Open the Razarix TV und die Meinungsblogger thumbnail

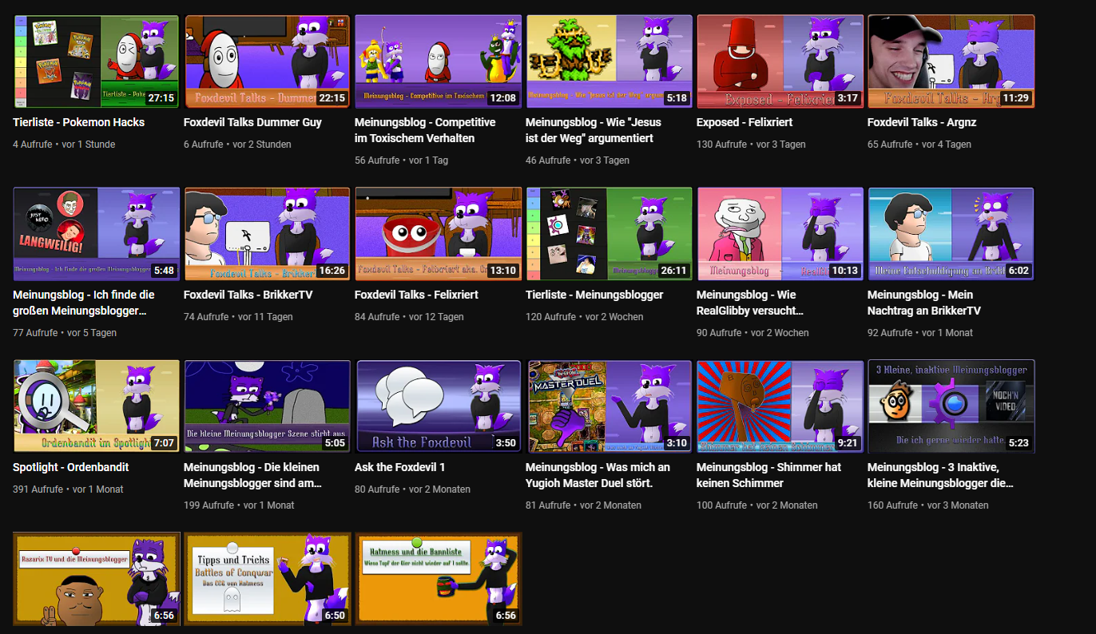coord(96,579)
